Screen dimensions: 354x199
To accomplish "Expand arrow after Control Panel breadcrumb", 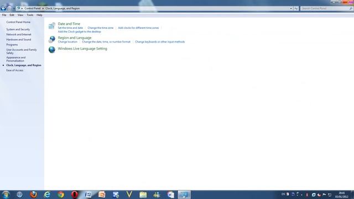I will pyautogui.click(x=43, y=8).
